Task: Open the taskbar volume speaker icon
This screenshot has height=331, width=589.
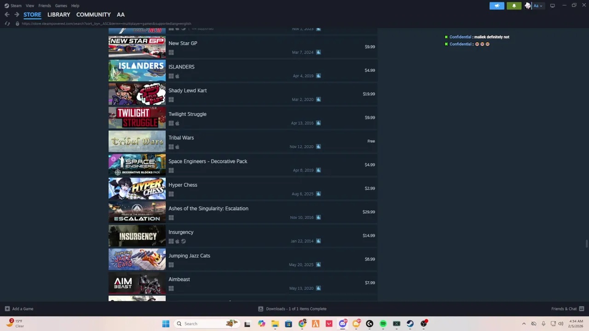Action: [x=560, y=324]
